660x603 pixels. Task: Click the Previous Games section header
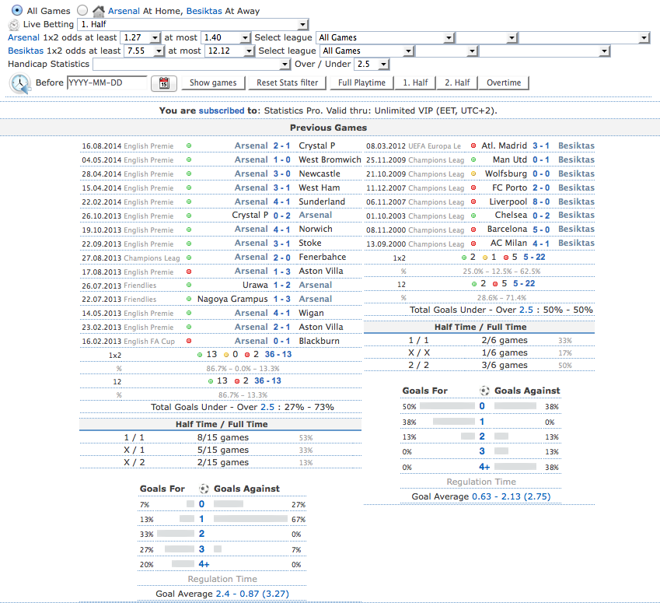[x=328, y=128]
